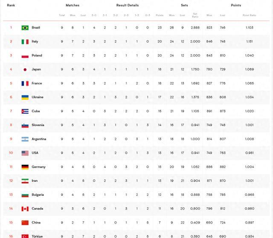273x238 pixels.
Task: Click the Italy flag icon
Action: tap(25, 42)
